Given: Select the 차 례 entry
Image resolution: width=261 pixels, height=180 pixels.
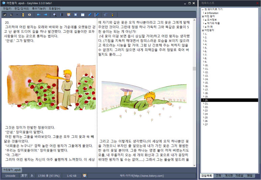Looking at the screenshot, I should point(210,27).
